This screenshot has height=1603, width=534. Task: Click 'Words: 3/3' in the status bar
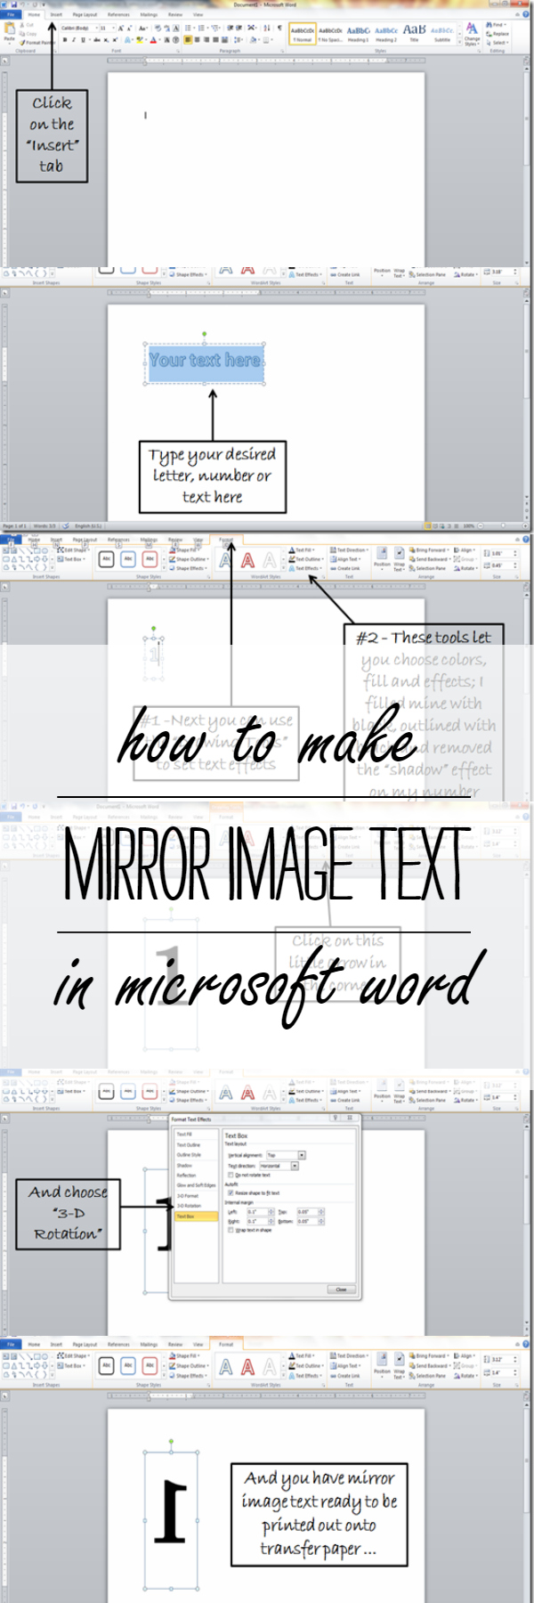click(x=44, y=527)
